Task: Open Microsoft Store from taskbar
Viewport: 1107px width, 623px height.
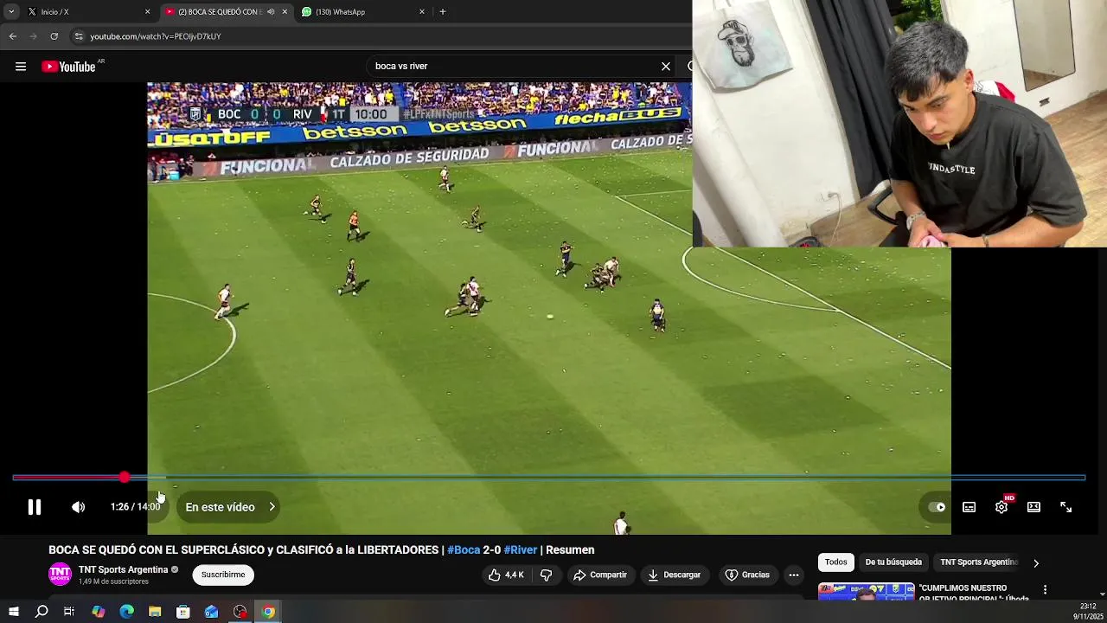Action: (x=183, y=612)
